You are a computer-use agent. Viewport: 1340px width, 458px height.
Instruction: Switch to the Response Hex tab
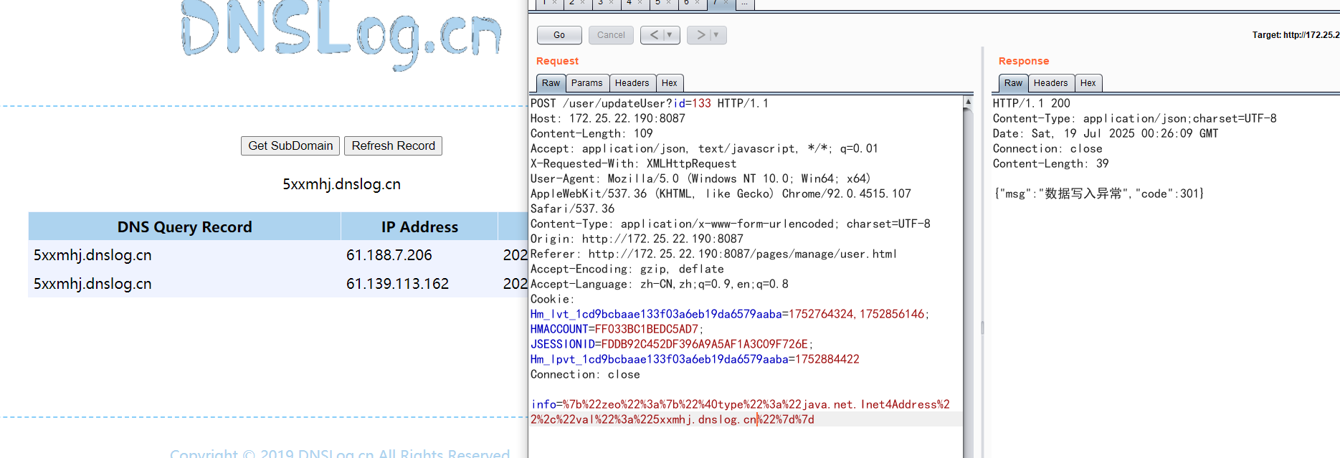(x=1088, y=83)
